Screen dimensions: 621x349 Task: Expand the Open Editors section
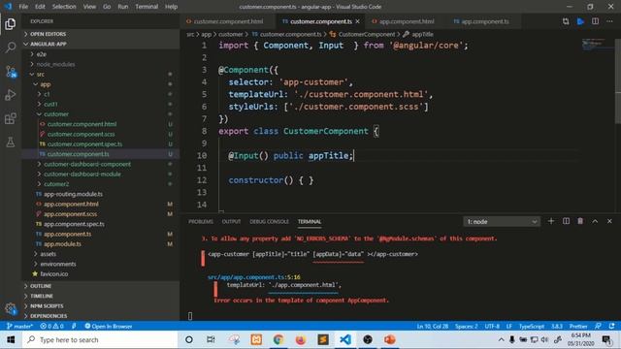pyautogui.click(x=101, y=34)
